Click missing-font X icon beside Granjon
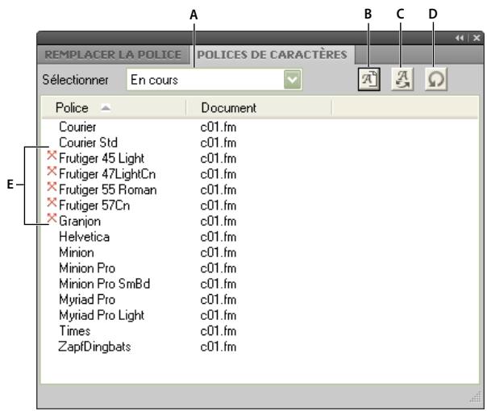The image size is (487, 411). (52, 218)
